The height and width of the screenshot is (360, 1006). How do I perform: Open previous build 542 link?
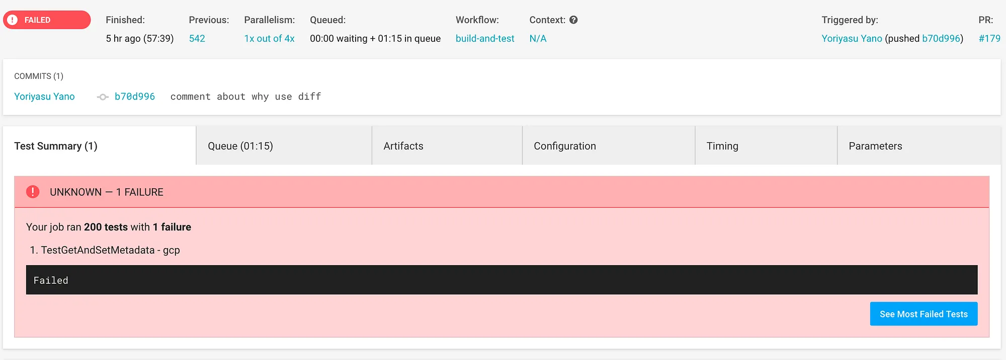tap(197, 39)
